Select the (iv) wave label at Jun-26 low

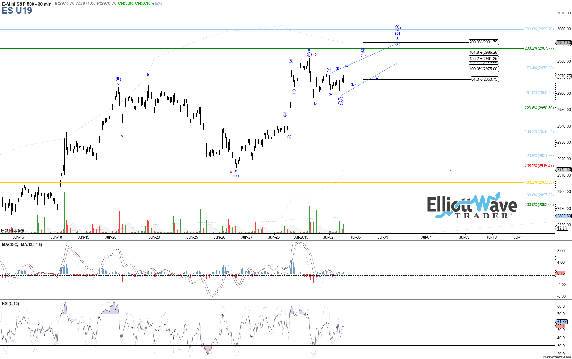click(236, 176)
